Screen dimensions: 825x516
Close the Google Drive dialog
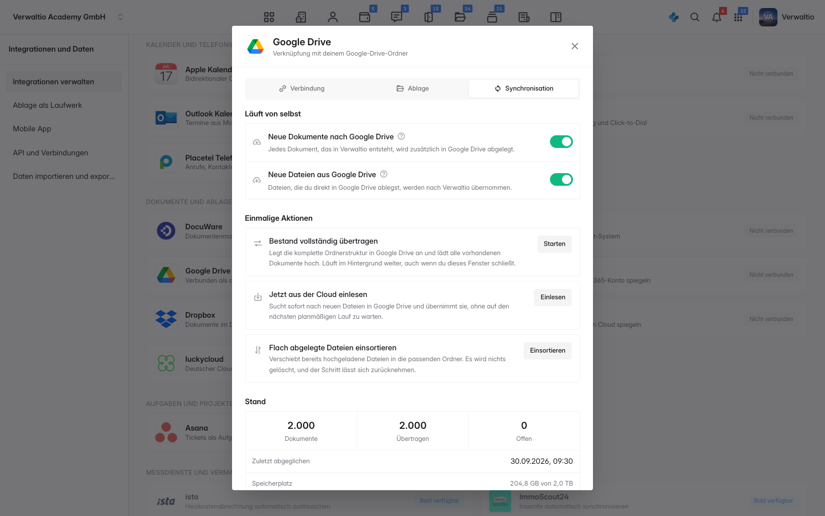575,46
